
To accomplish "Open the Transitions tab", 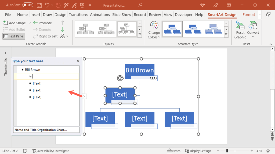I will [78, 15].
